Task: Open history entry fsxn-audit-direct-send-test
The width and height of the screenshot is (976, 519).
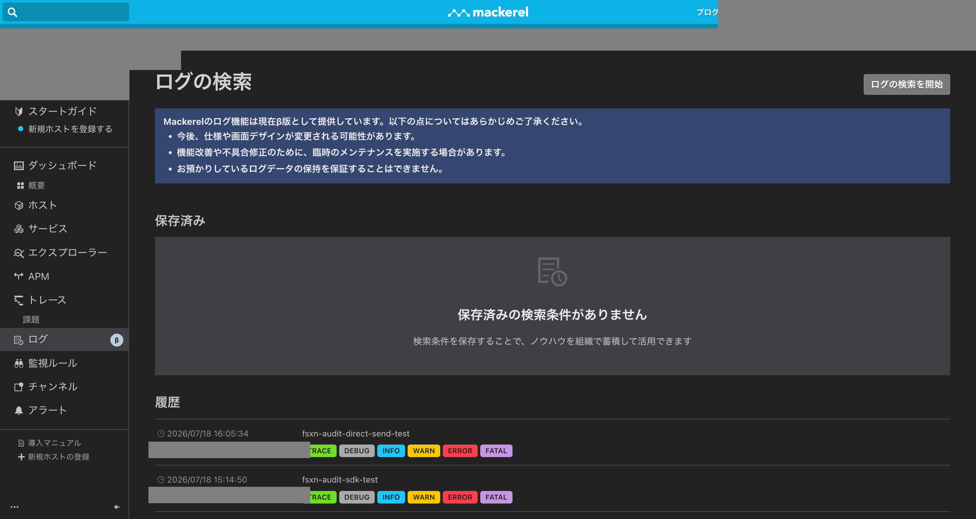Action: pos(355,434)
